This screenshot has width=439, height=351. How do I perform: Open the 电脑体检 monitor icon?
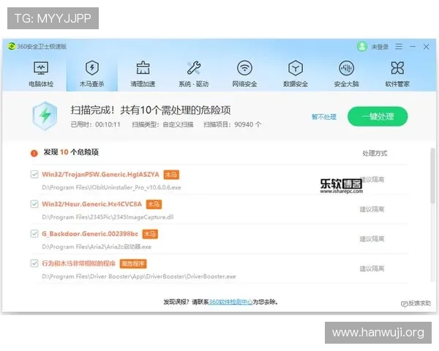[x=41, y=68]
